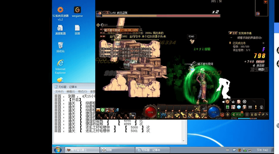The height and width of the screenshot is (154, 279).
Task: Expand the skill bar with the left arrow
Action: (x=159, y=108)
